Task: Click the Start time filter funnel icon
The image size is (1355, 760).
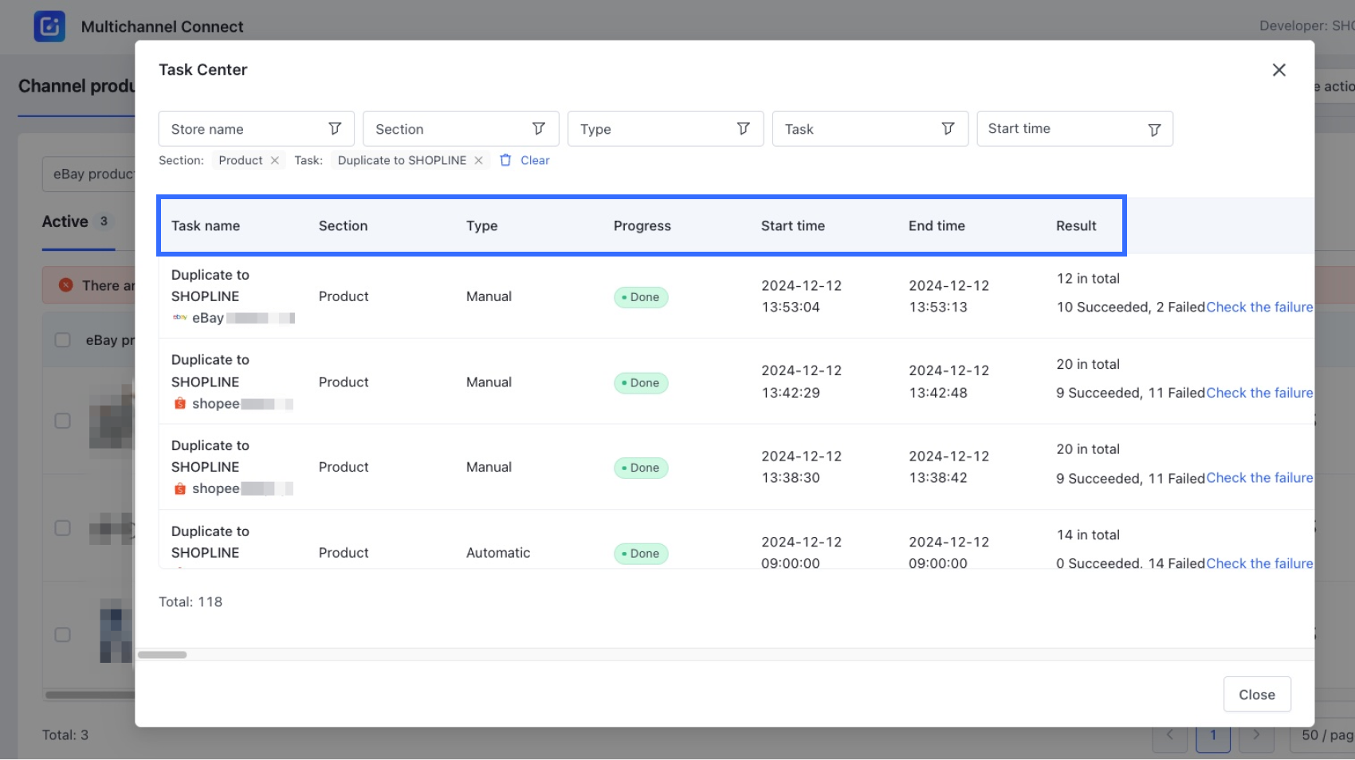Action: click(1153, 130)
